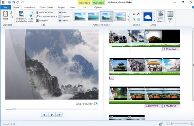Click the Copy icon under Cut
Viewport: 194px width, 126px height.
click(x=11, y=17)
